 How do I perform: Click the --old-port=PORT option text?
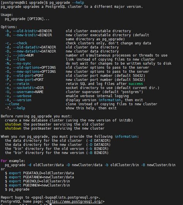click(28, 76)
